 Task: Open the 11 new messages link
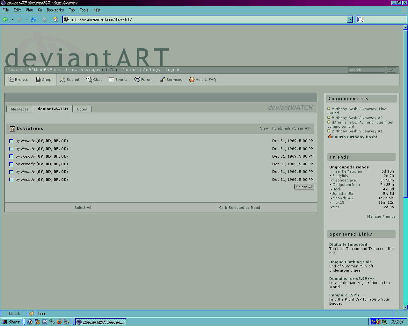[x=81, y=70]
